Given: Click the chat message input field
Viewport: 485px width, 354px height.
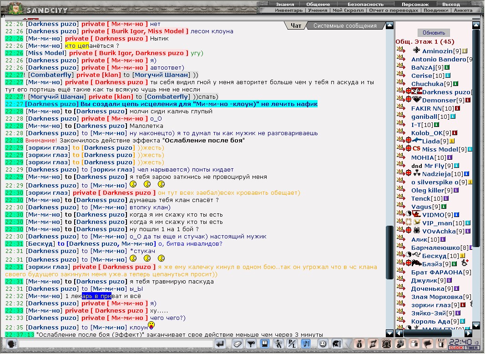Looking at the screenshot, I should click(x=116, y=344).
